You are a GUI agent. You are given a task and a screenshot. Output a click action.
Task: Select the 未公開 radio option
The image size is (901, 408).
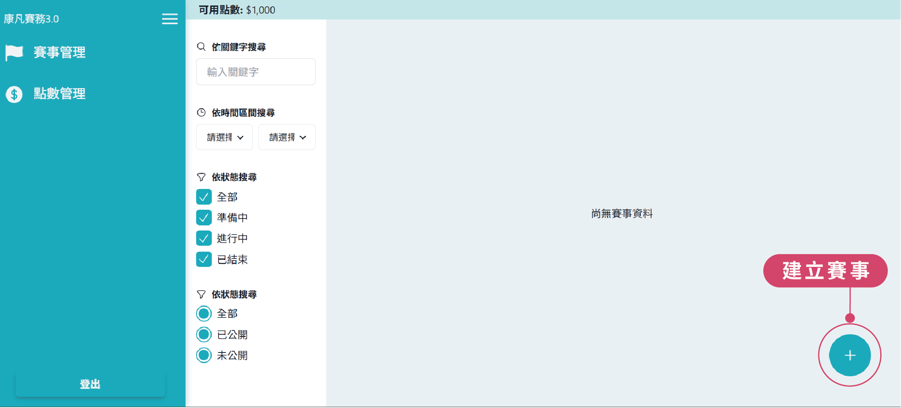pos(204,355)
